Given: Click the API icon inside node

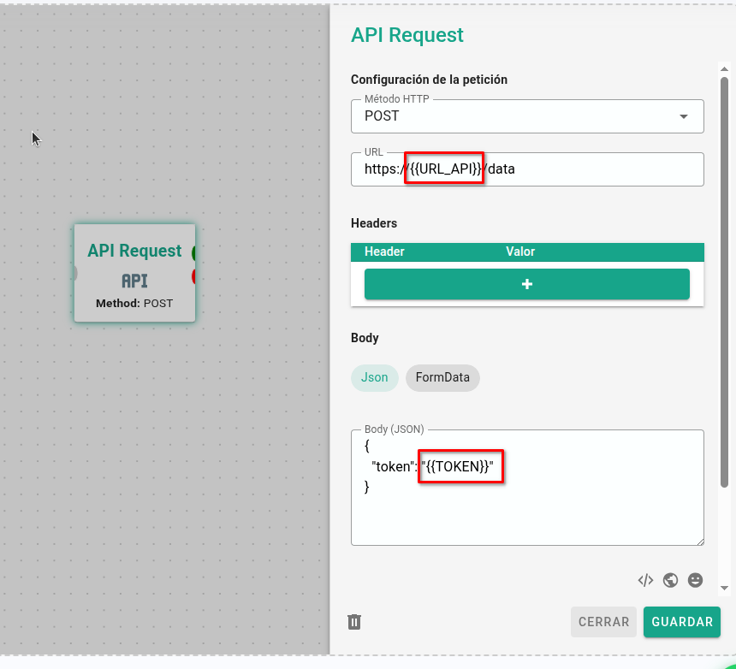Looking at the screenshot, I should pos(134,281).
